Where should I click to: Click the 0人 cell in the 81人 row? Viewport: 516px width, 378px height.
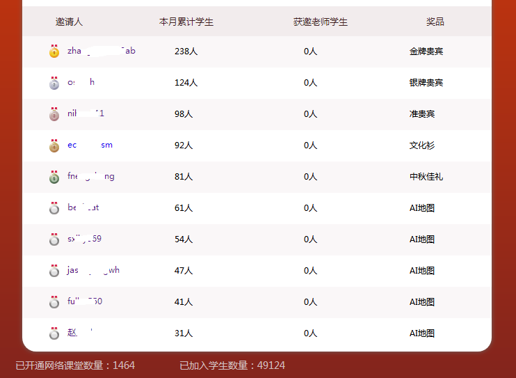(x=310, y=177)
